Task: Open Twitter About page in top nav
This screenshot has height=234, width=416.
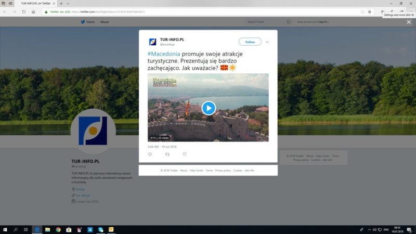Action: (105, 22)
